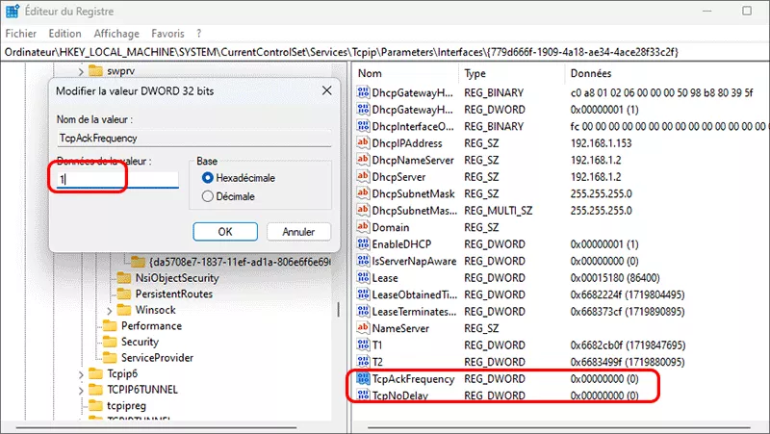Click the EnableDHCP DWORD icon
Viewport: 770px width, 434px height.
click(x=364, y=244)
